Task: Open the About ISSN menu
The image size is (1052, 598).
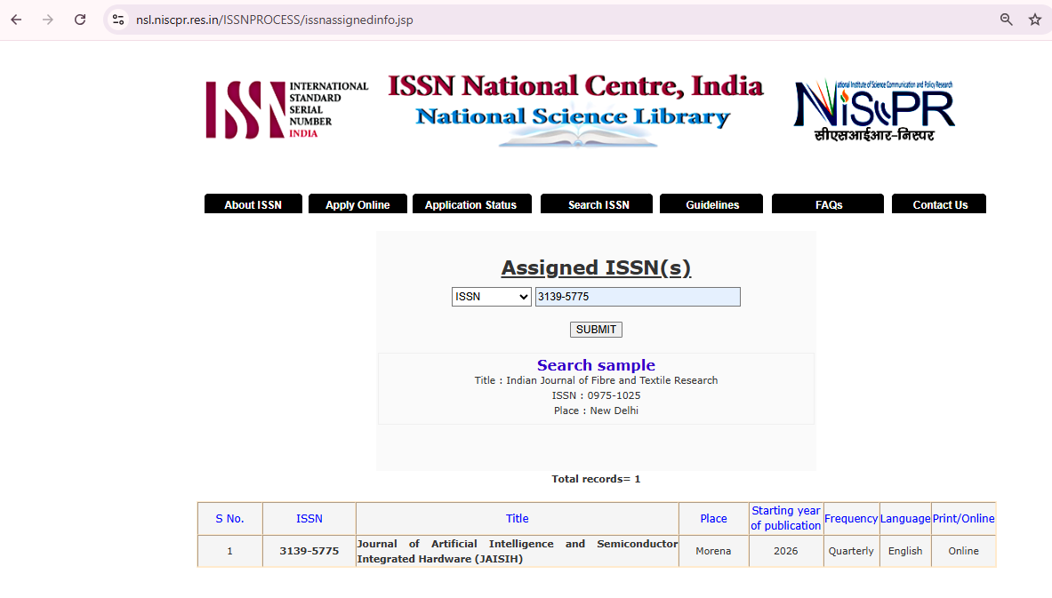Action: pyautogui.click(x=253, y=204)
